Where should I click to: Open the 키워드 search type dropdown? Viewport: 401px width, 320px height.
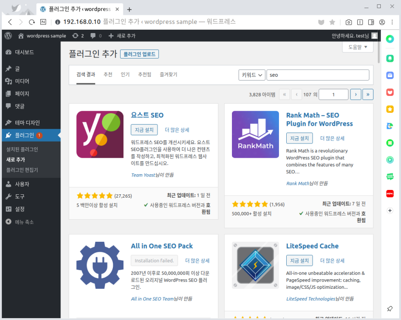click(252, 75)
